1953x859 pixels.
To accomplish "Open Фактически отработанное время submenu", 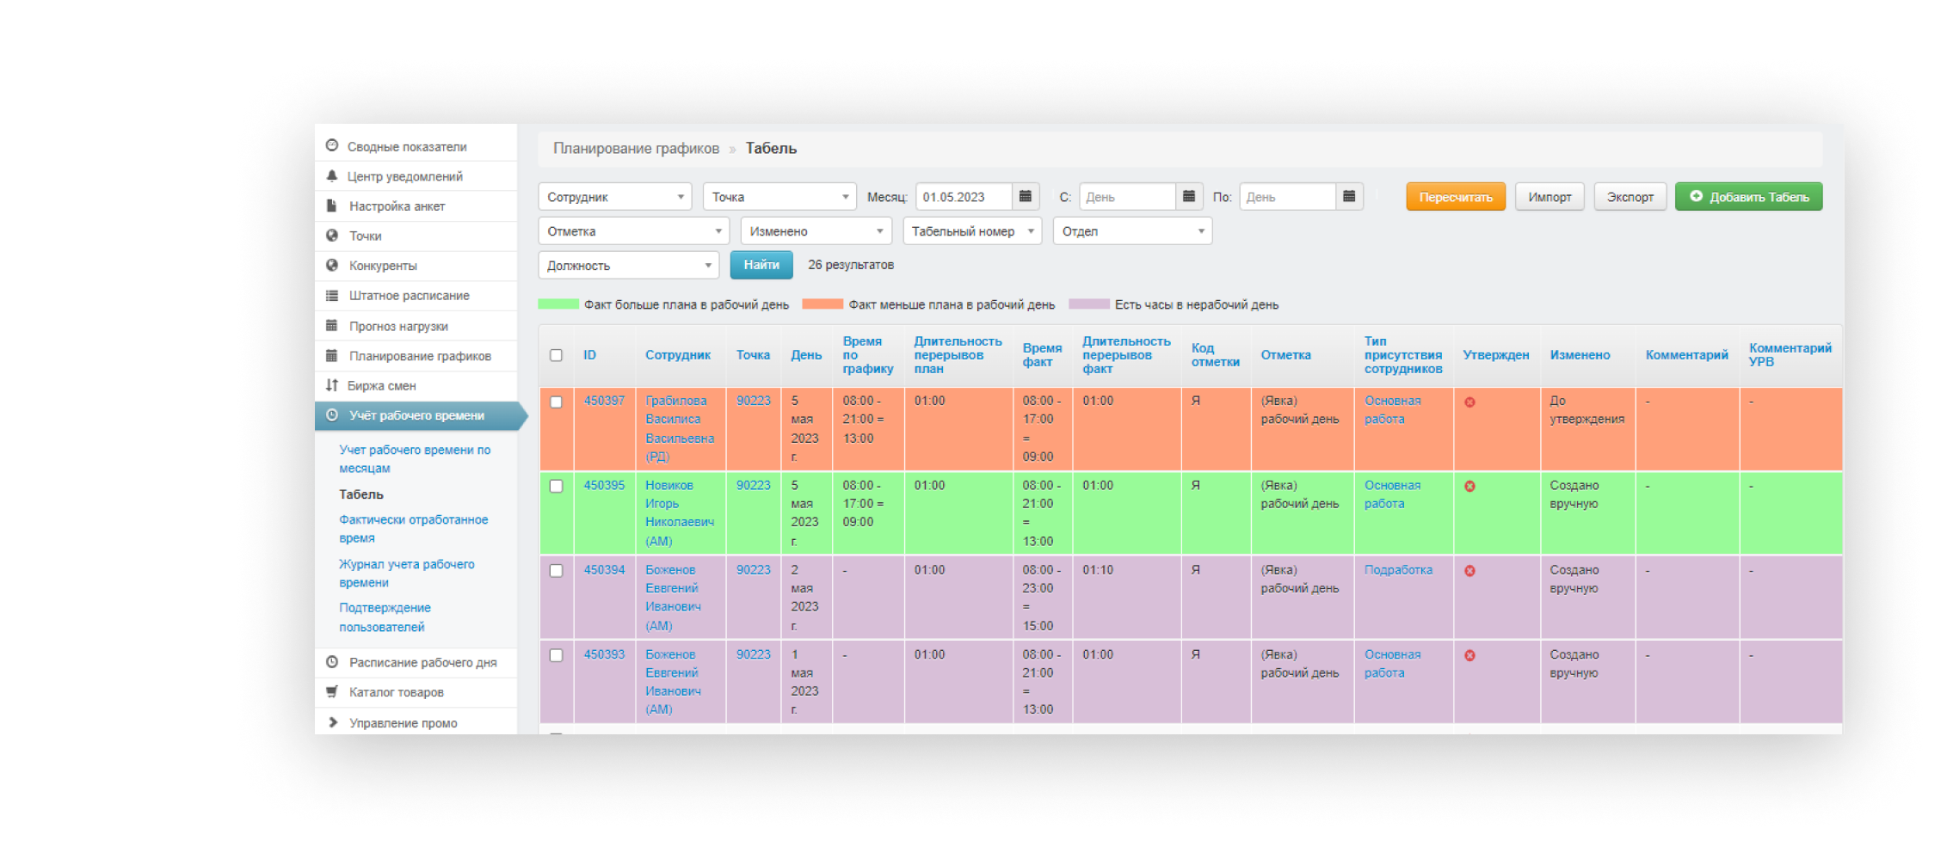I will [413, 529].
